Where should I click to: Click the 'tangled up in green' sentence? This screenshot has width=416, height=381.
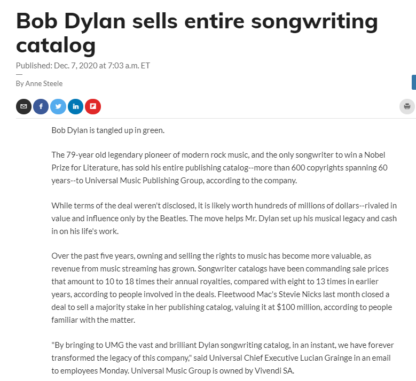tap(112, 130)
